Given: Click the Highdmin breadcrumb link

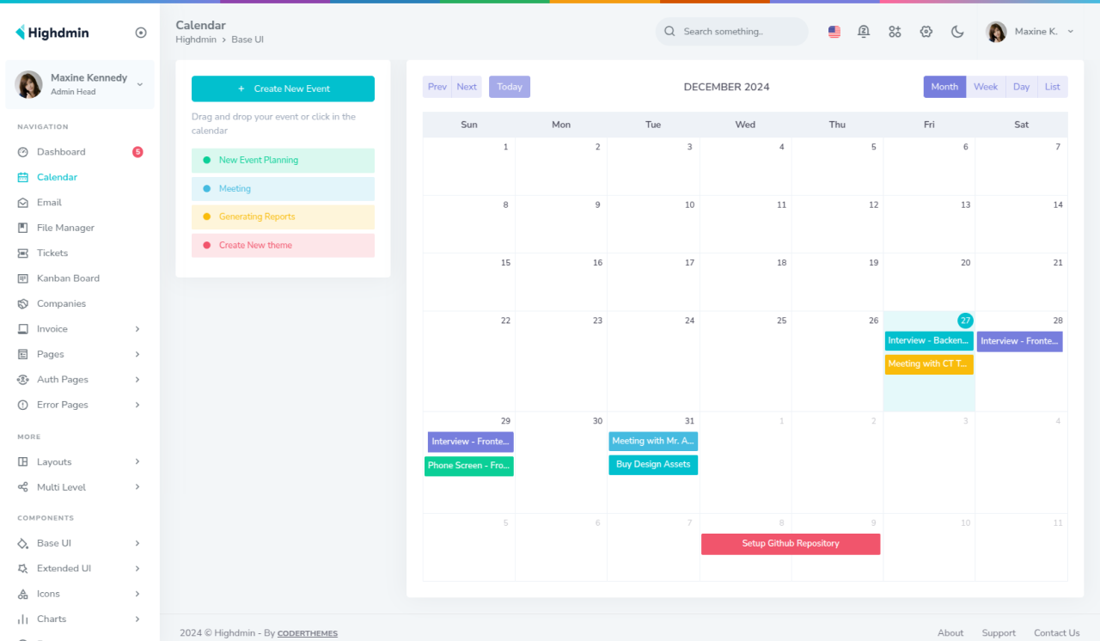Looking at the screenshot, I should pos(196,40).
